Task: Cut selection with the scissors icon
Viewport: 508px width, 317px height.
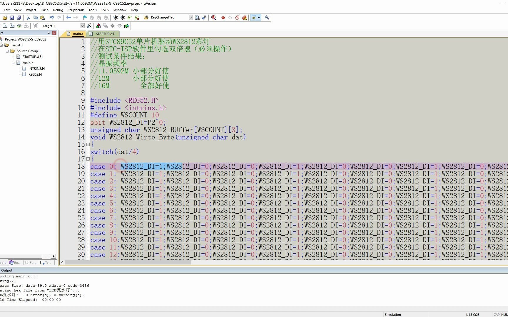Action: tap(29, 18)
